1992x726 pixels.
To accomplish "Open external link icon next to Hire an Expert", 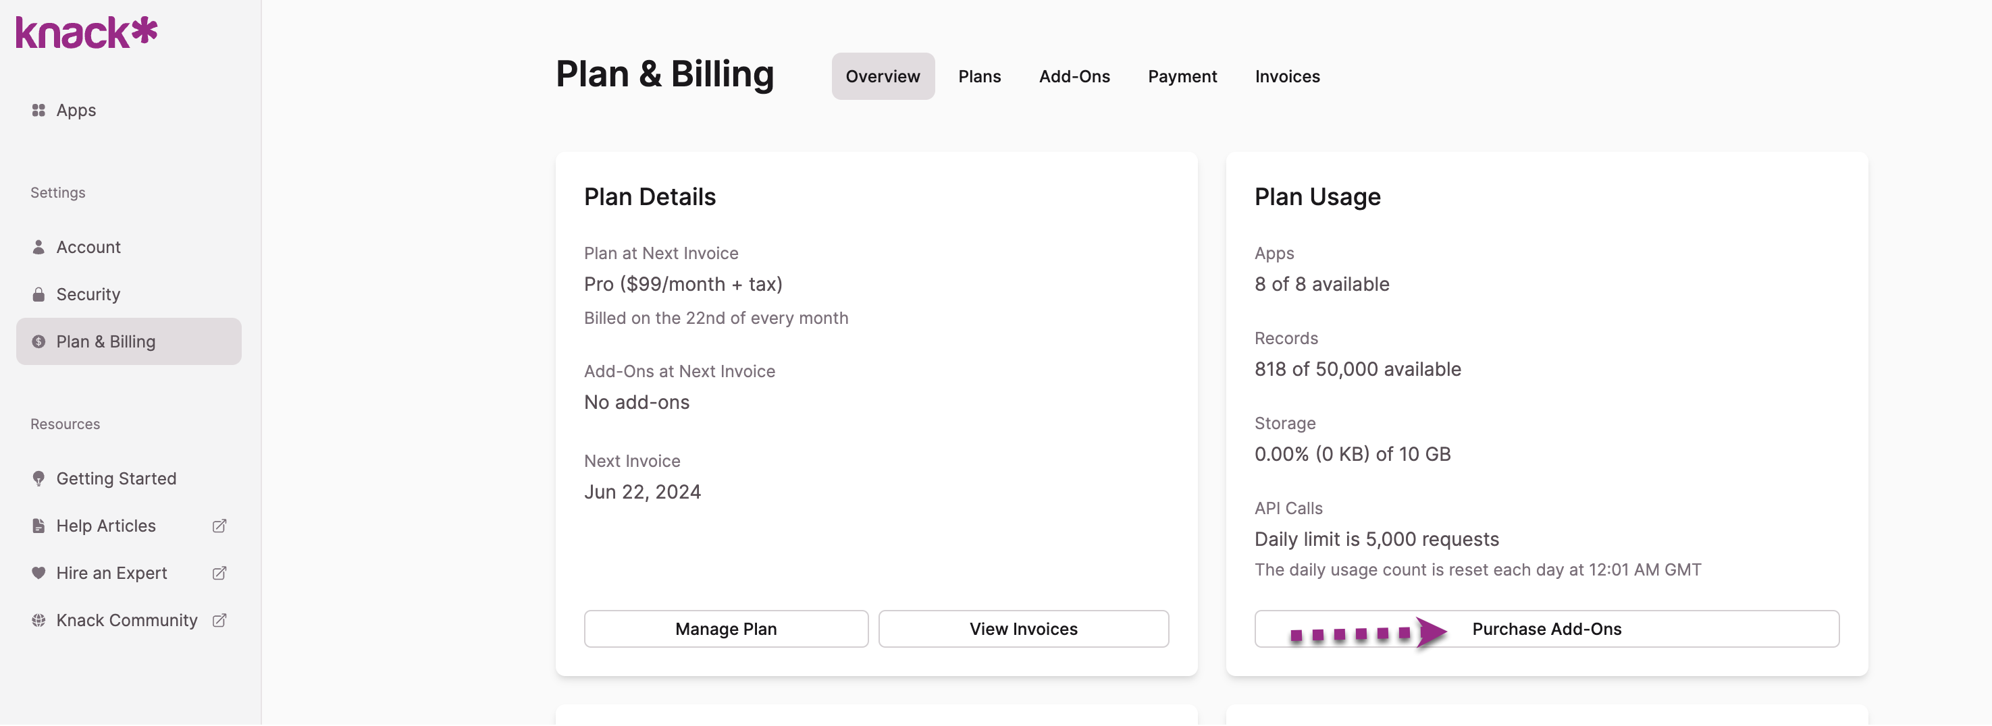I will pyautogui.click(x=219, y=573).
